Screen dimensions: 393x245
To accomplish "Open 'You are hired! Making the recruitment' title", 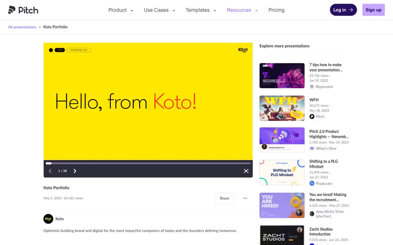I will tap(328, 197).
